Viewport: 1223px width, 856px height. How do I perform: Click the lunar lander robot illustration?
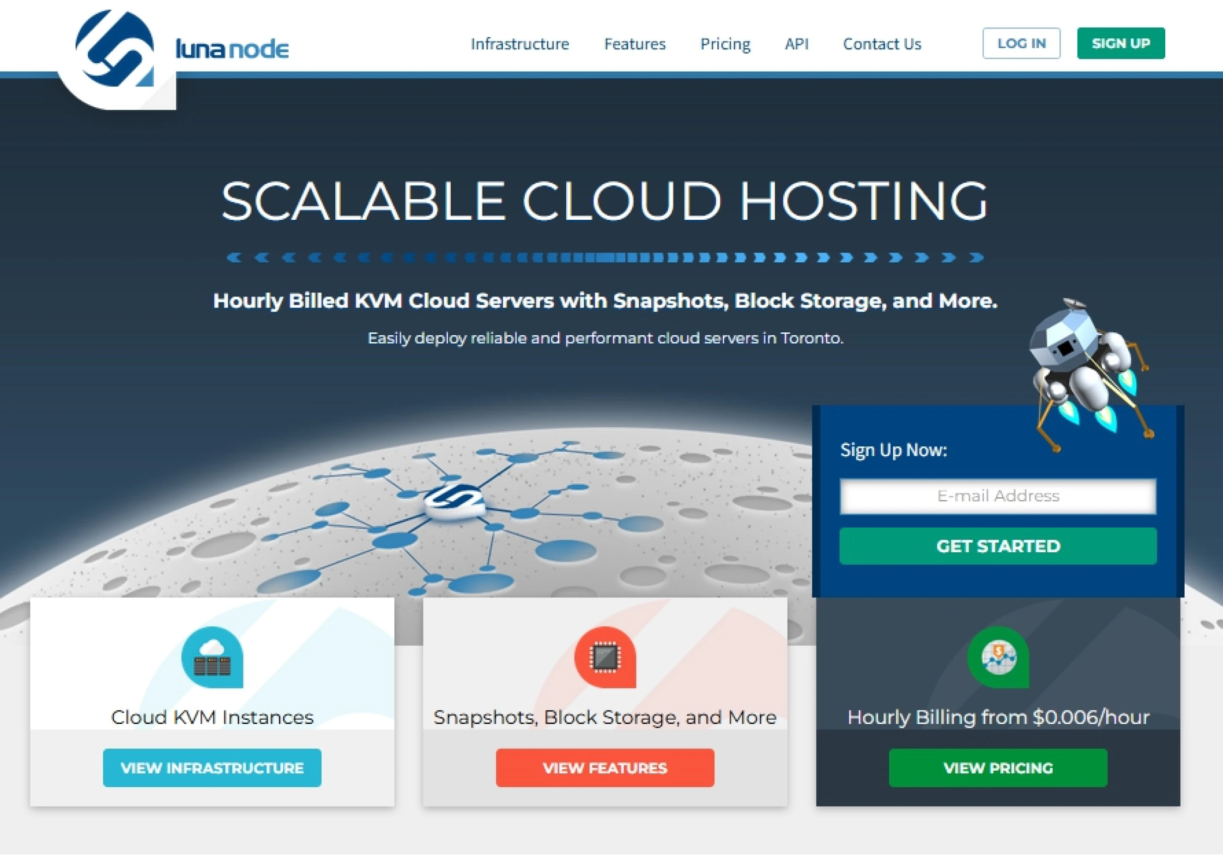tap(1087, 373)
